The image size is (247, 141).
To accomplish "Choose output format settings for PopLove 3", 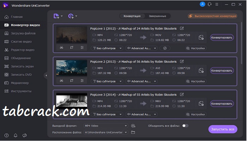I will 201,104.
